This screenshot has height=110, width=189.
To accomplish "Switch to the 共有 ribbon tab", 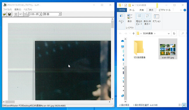I will click(142, 10).
